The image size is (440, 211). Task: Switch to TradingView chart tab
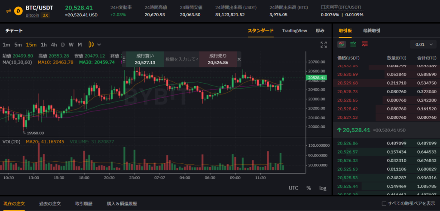point(295,30)
